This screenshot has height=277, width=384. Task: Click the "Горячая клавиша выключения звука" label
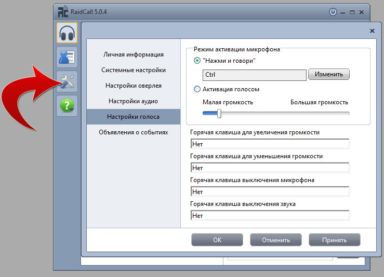[x=243, y=204]
